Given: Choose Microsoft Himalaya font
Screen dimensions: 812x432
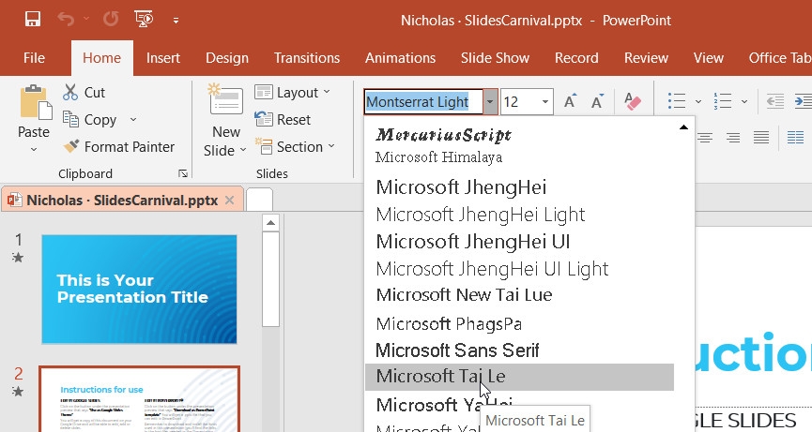Looking at the screenshot, I should click(519, 156).
